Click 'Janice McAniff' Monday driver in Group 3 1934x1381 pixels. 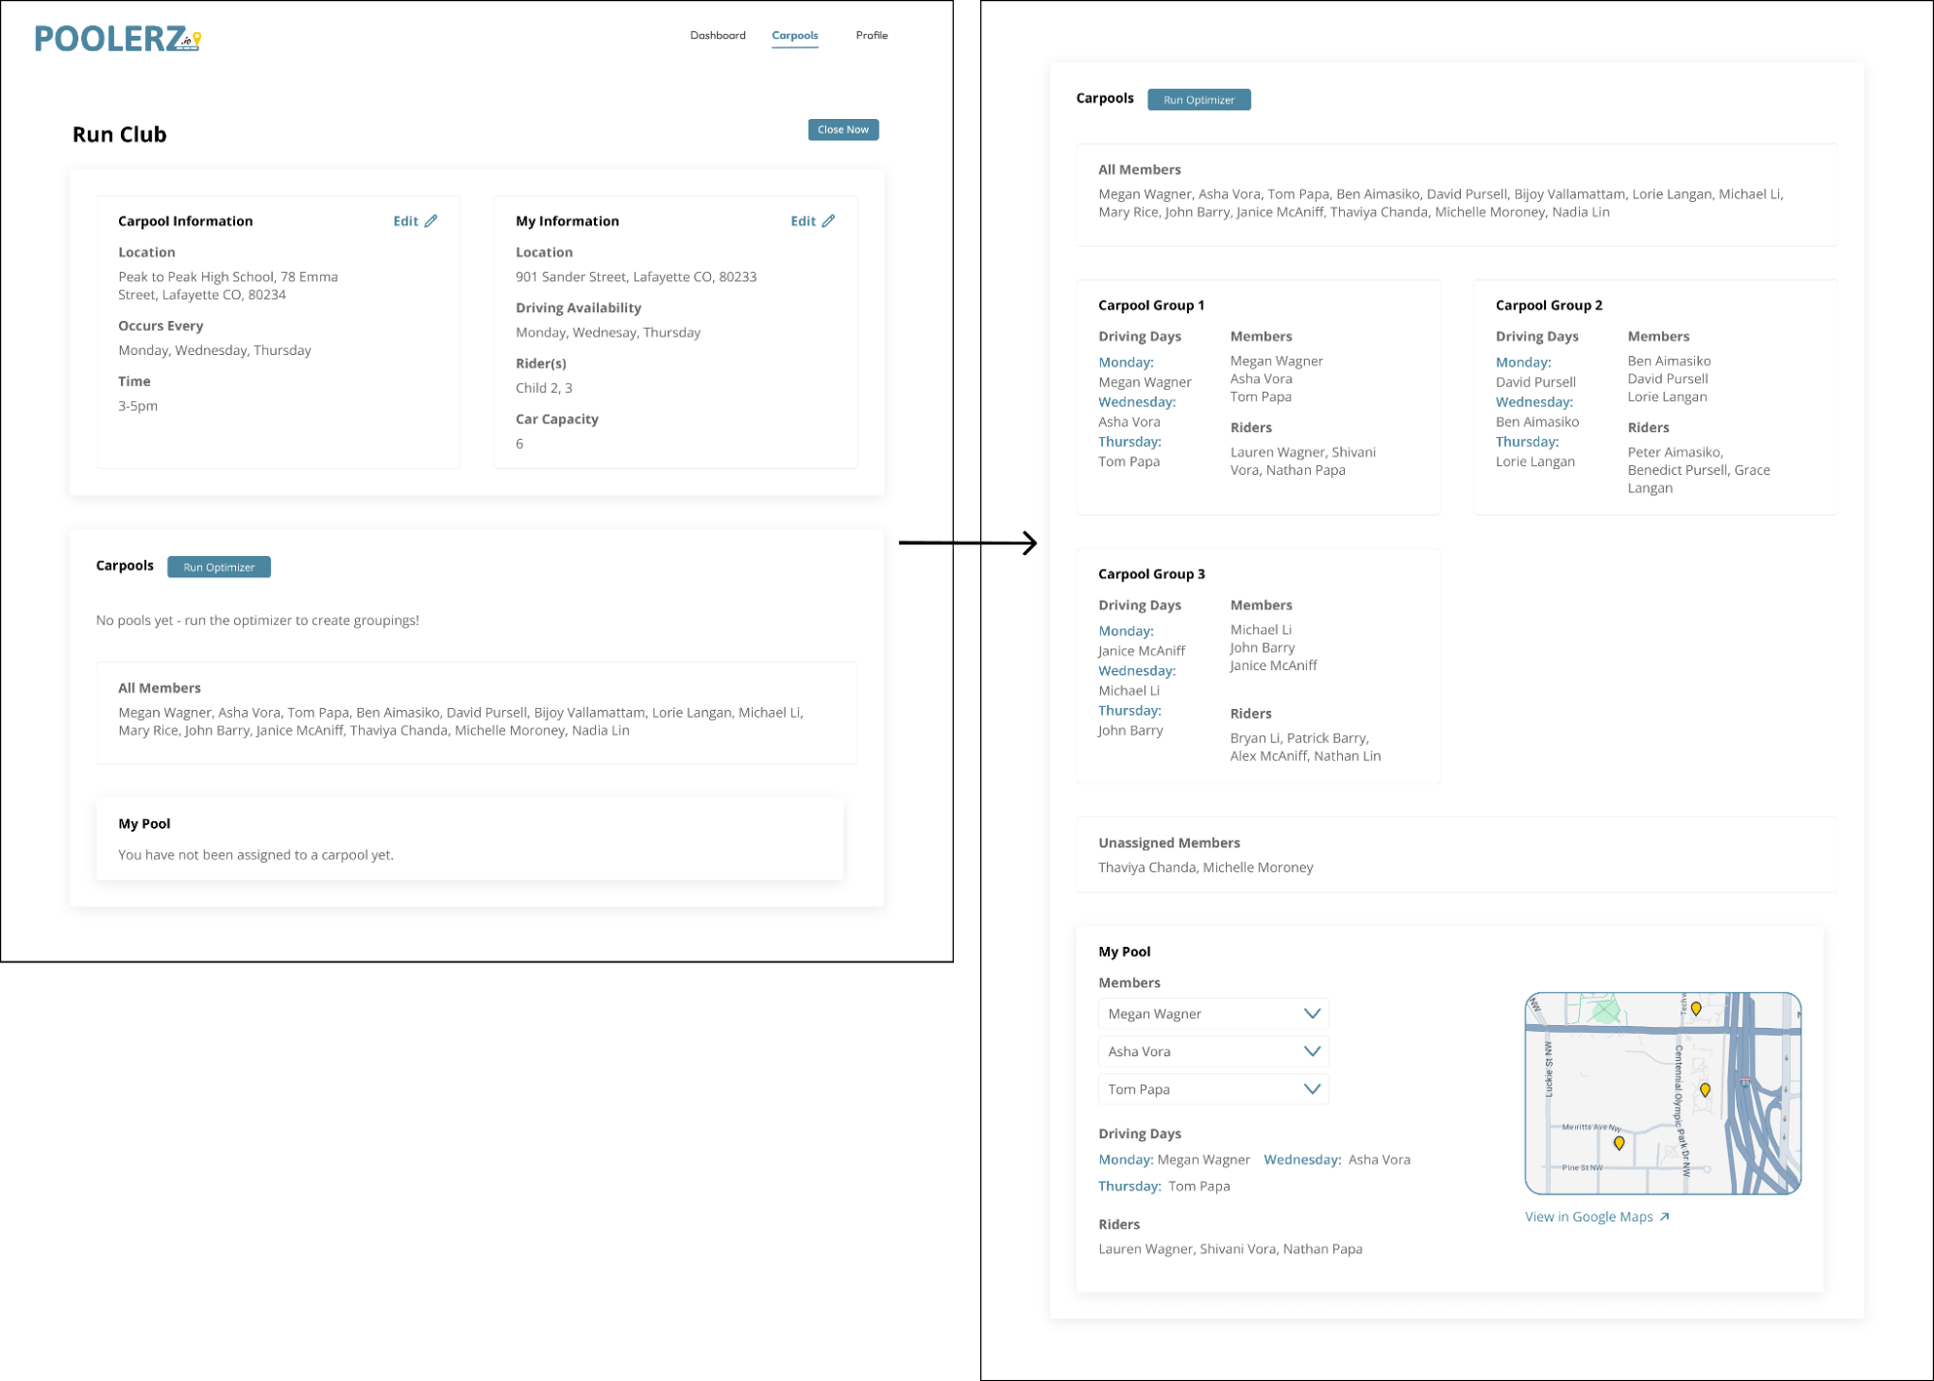click(1142, 651)
